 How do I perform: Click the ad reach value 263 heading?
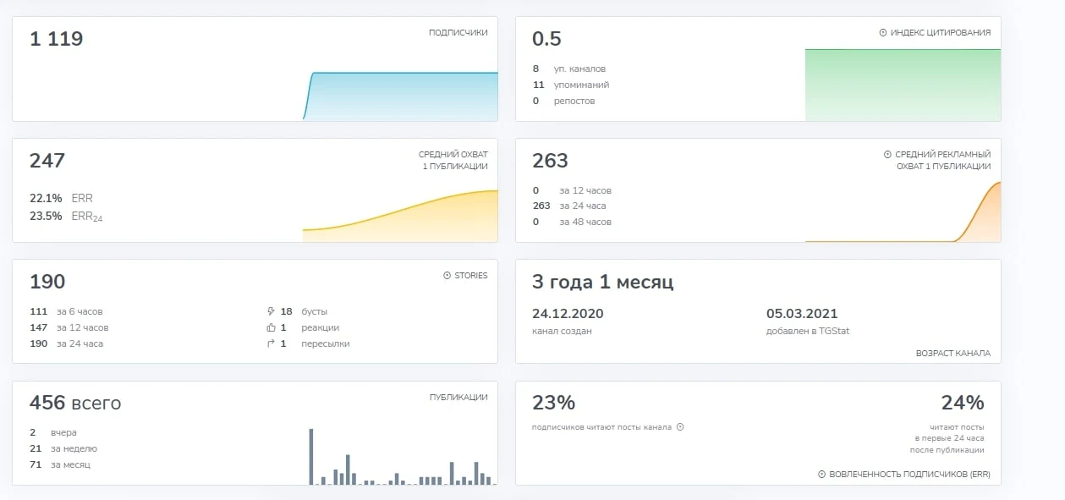click(x=550, y=161)
